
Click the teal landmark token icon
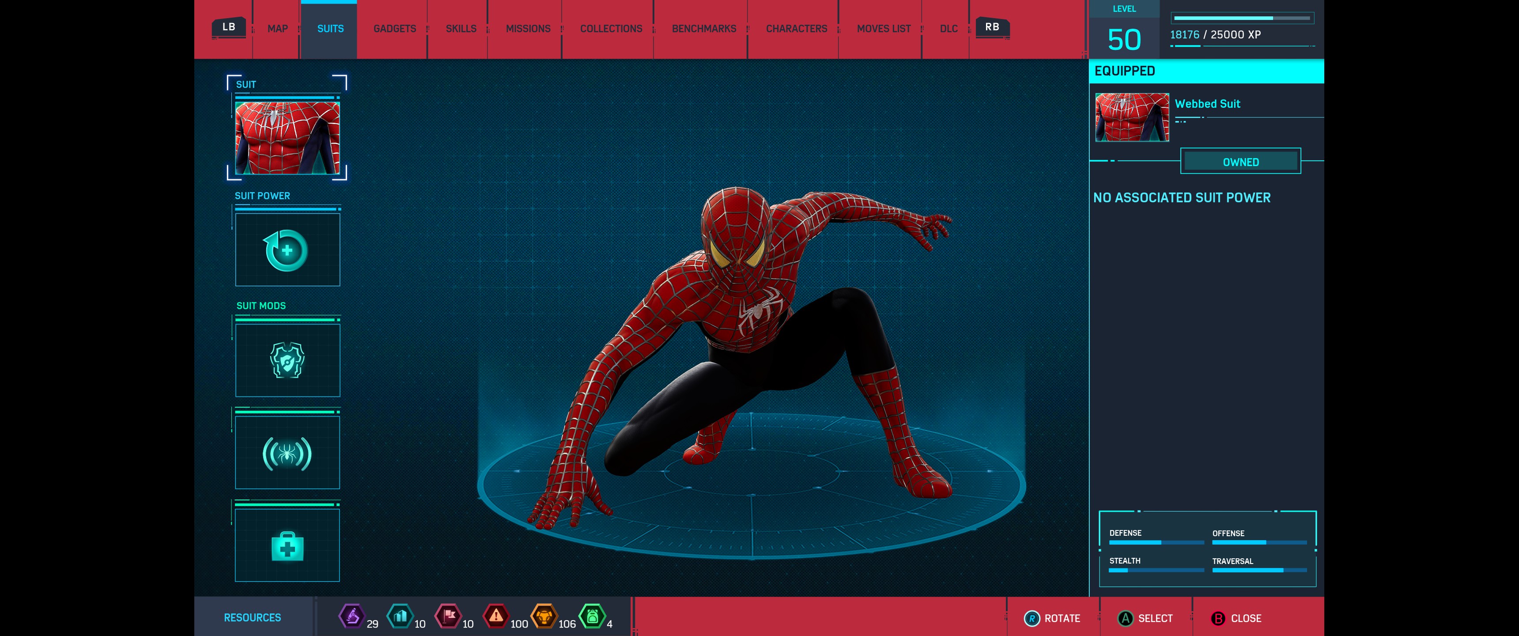(x=400, y=617)
